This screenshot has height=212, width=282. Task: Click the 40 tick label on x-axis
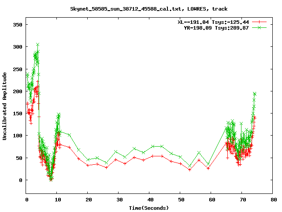coord(150,200)
